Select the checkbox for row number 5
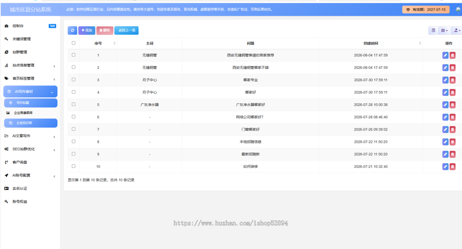462x249 pixels. (74, 104)
